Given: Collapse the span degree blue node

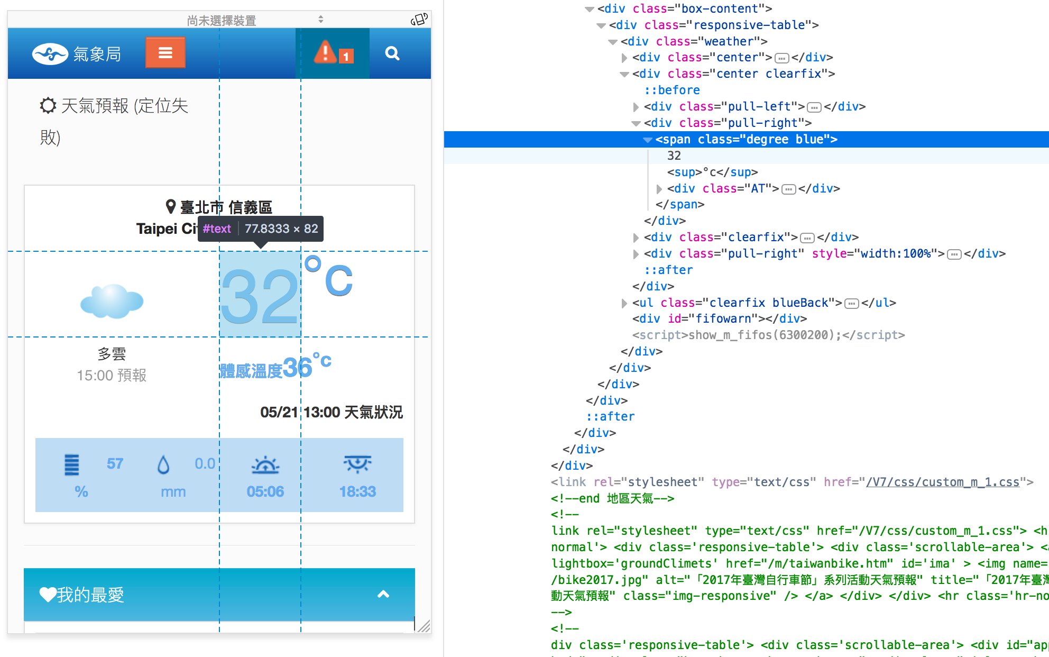Looking at the screenshot, I should click(x=648, y=140).
